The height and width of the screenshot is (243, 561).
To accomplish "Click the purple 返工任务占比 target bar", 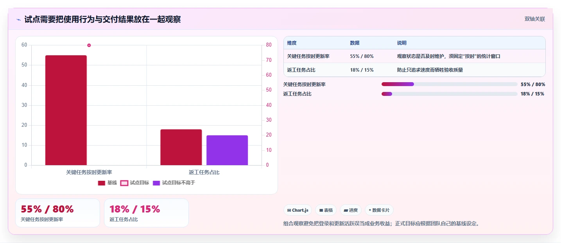I will point(227,150).
